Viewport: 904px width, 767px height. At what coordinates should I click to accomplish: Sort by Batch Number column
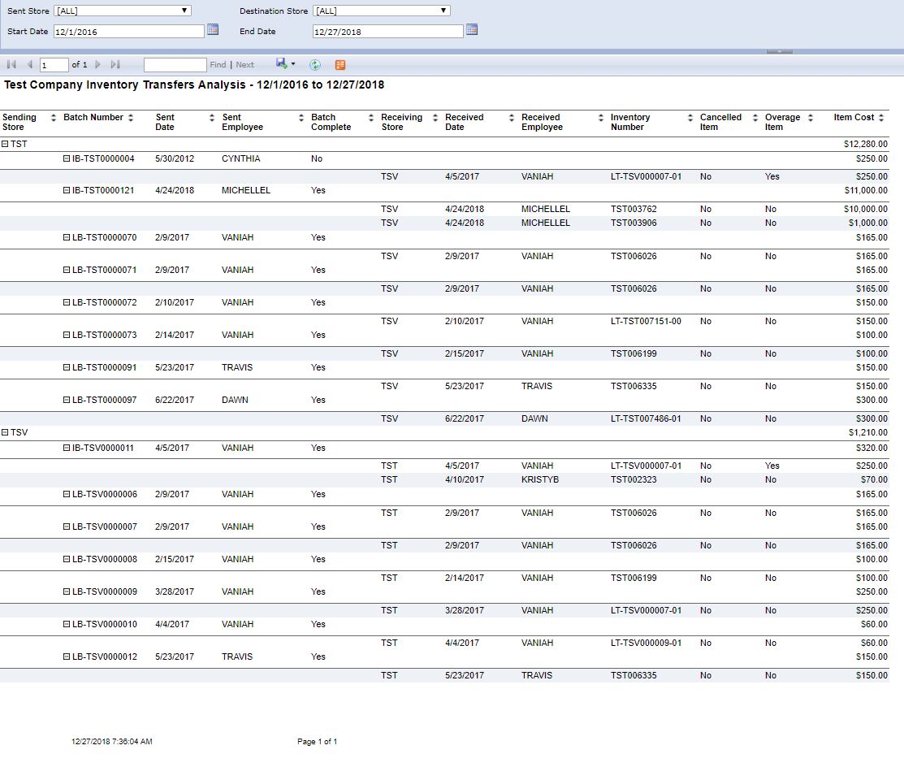pos(131,118)
